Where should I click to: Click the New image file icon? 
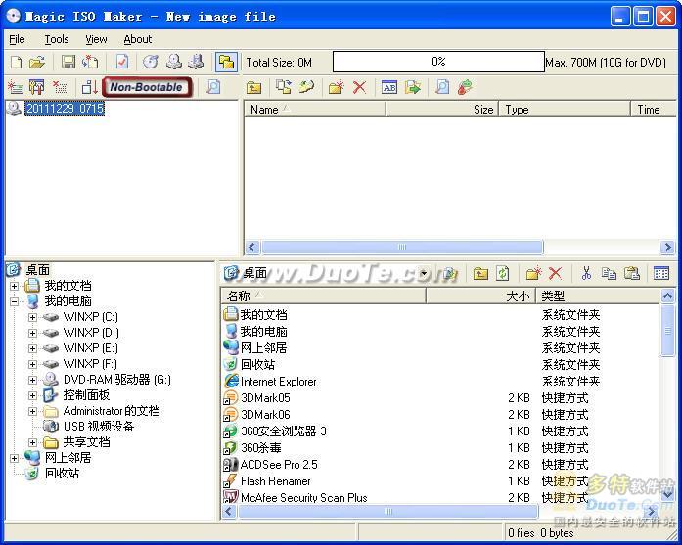tap(16, 63)
